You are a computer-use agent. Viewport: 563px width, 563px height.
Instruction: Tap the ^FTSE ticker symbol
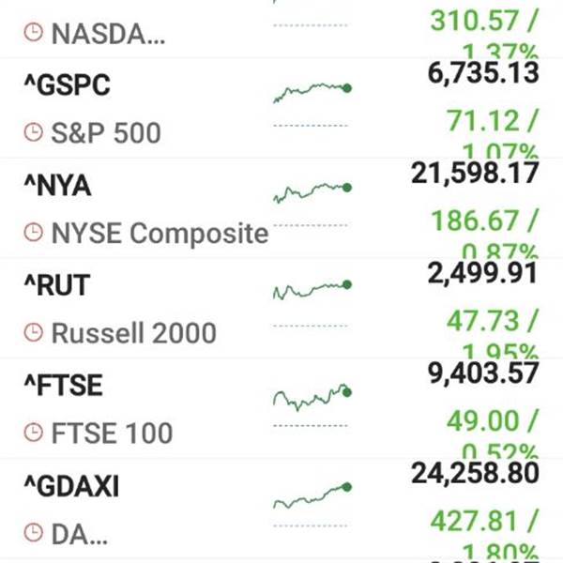(x=63, y=386)
